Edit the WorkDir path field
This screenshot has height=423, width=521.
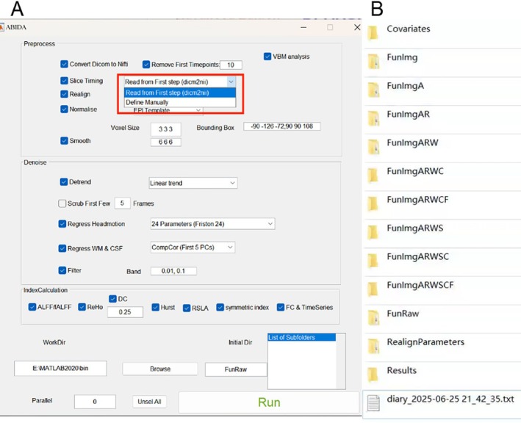pos(60,368)
